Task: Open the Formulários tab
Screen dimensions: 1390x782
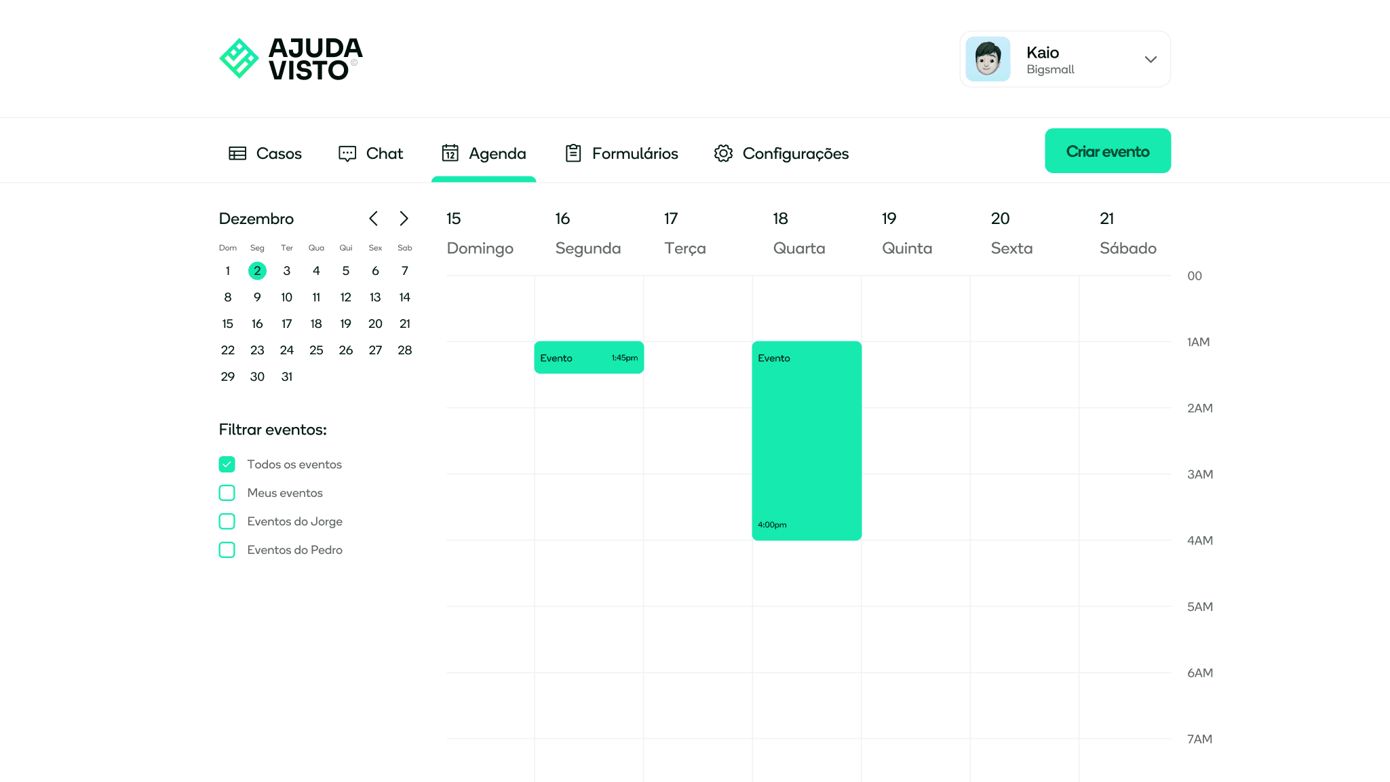Action: coord(635,153)
